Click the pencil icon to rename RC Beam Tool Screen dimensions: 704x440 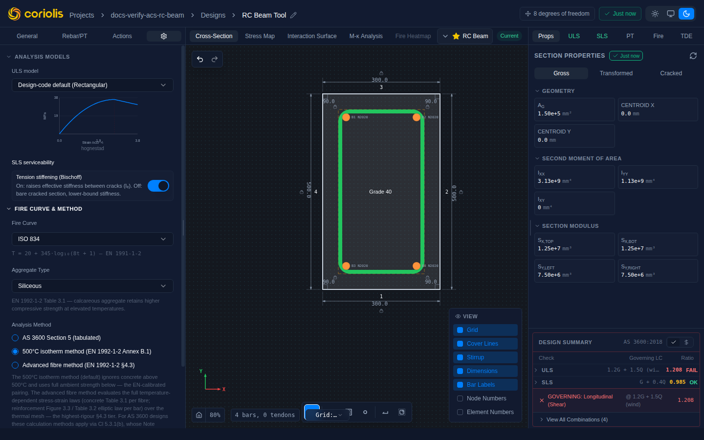tap(293, 15)
